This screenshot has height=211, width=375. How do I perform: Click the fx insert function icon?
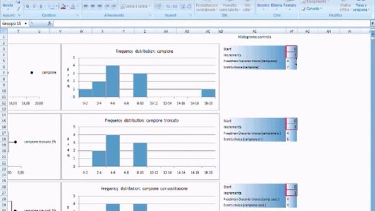click(49, 23)
